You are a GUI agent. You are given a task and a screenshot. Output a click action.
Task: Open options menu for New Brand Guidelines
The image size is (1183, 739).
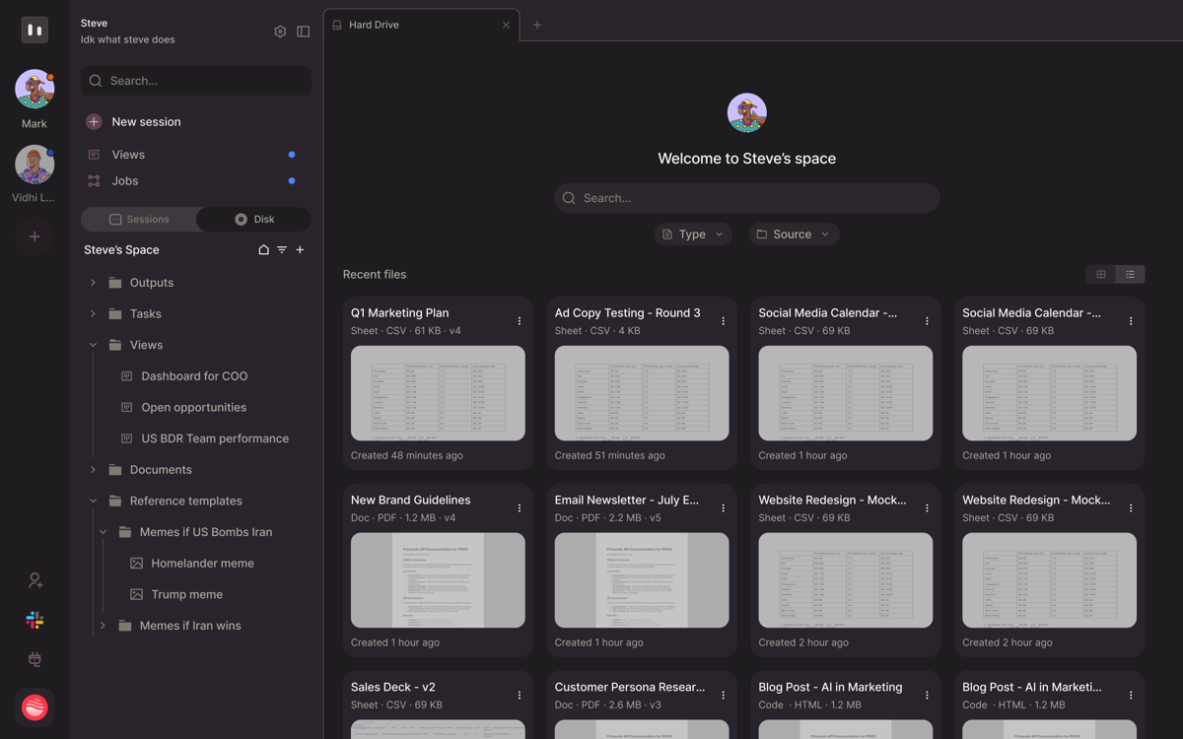tap(520, 508)
